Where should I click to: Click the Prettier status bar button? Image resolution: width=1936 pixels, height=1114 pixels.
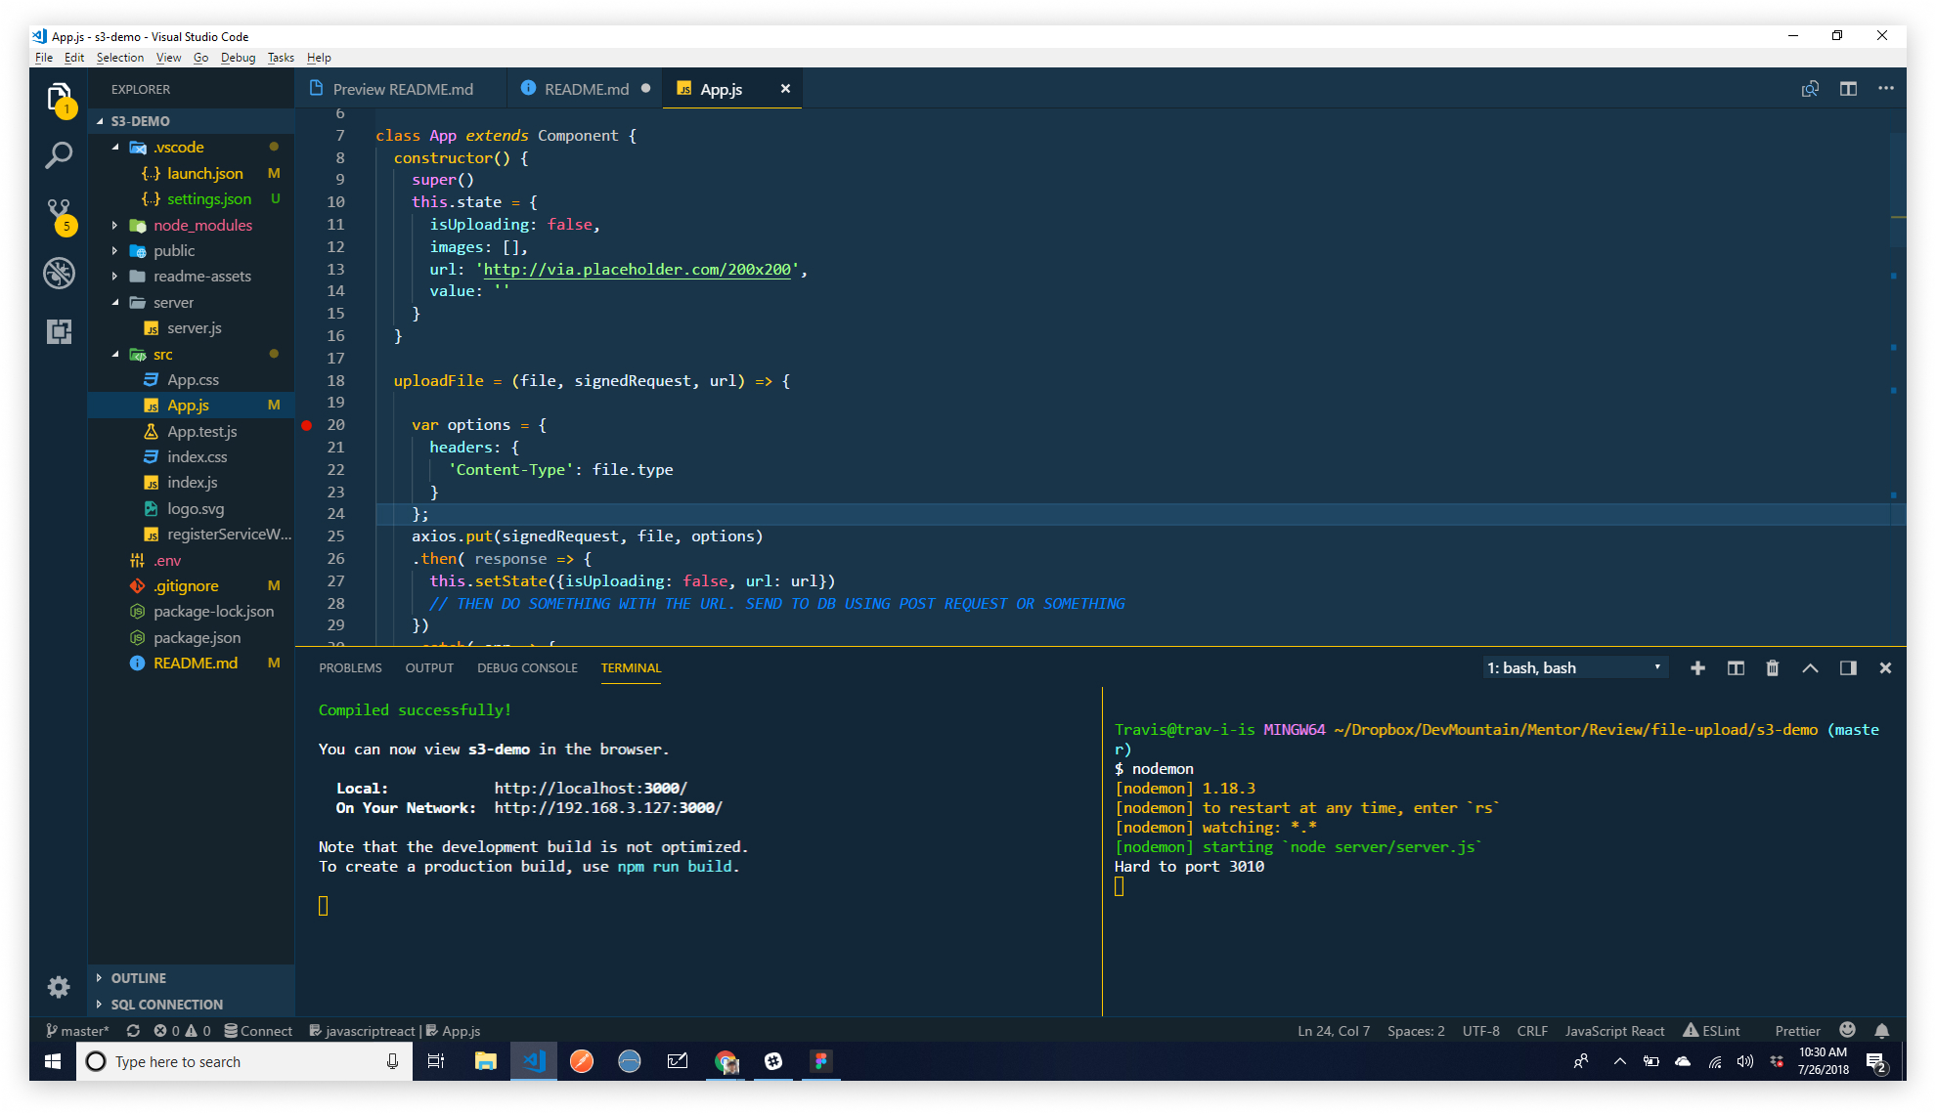click(1797, 1031)
